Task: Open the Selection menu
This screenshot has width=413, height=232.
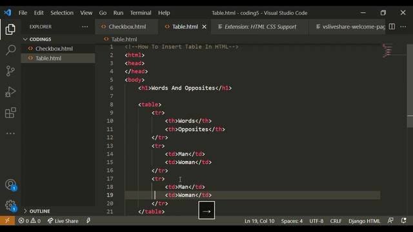Action: (62, 13)
